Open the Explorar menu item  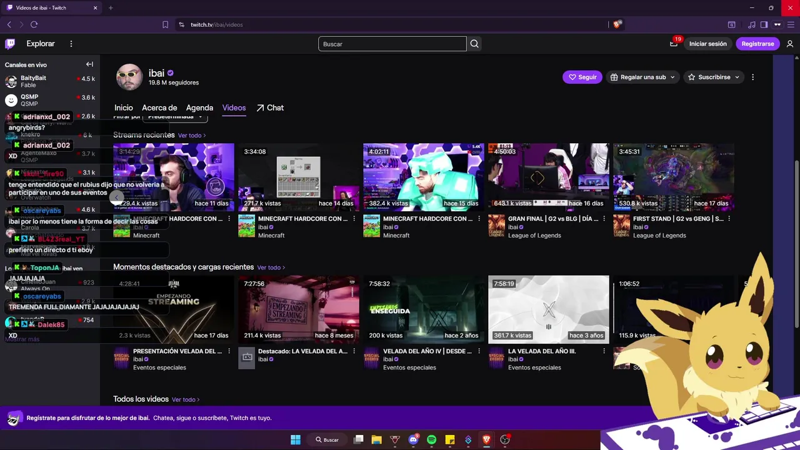point(41,44)
